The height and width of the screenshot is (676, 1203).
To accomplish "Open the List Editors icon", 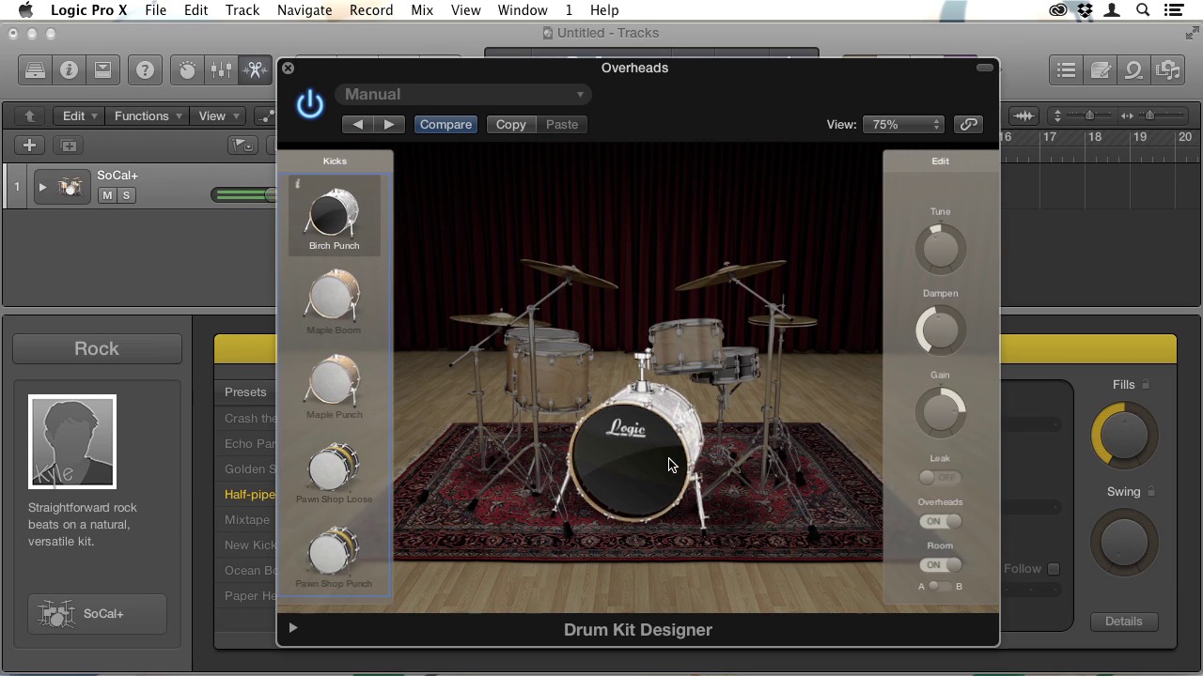I will tap(1066, 69).
